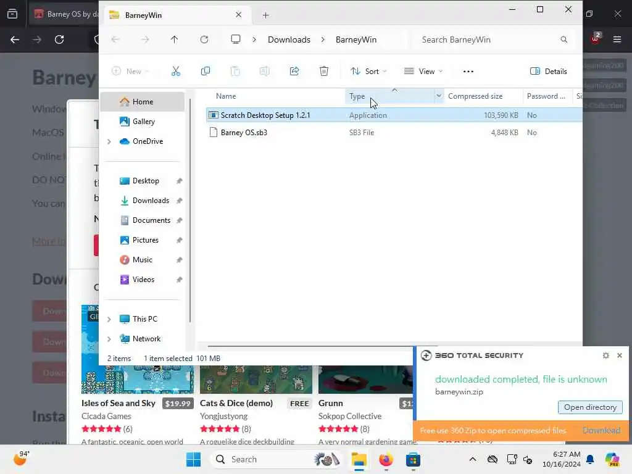Expand the This PC tree node

(109, 319)
